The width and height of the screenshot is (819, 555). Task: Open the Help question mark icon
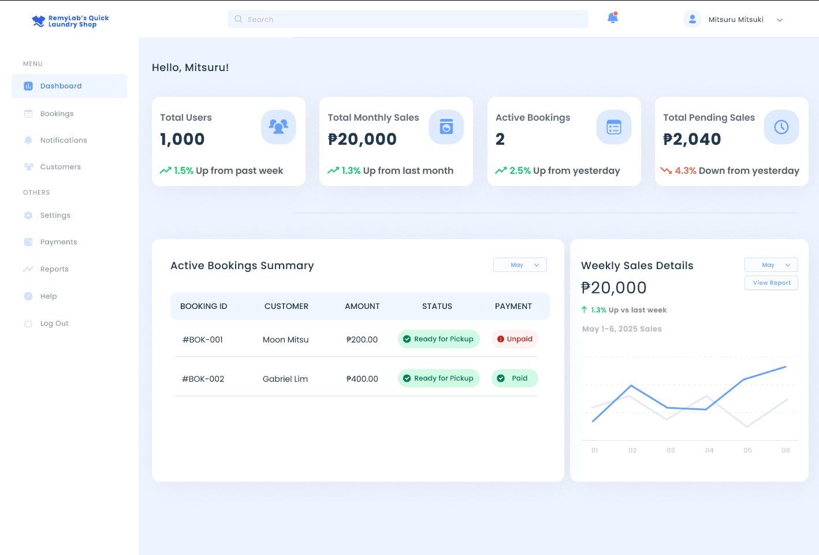pyautogui.click(x=28, y=296)
